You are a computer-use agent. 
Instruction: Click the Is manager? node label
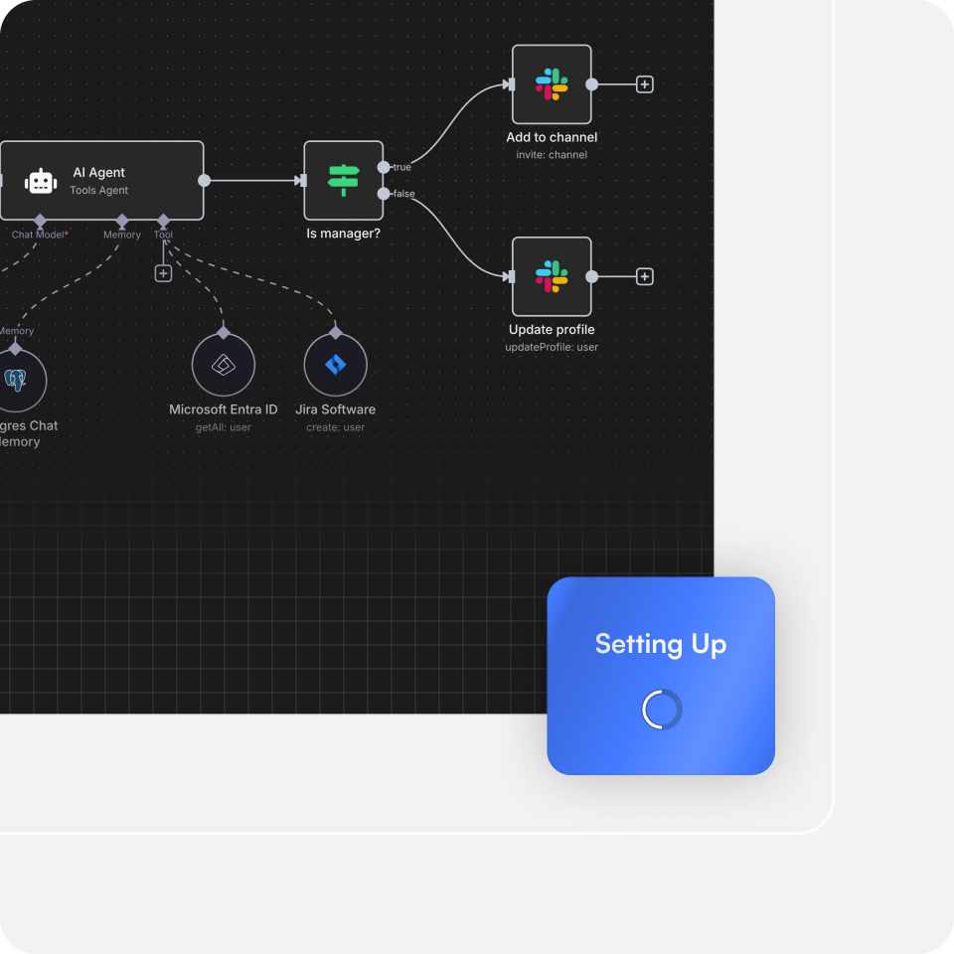[x=343, y=235]
